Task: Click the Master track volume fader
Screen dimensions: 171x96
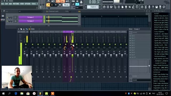Action: point(27,55)
